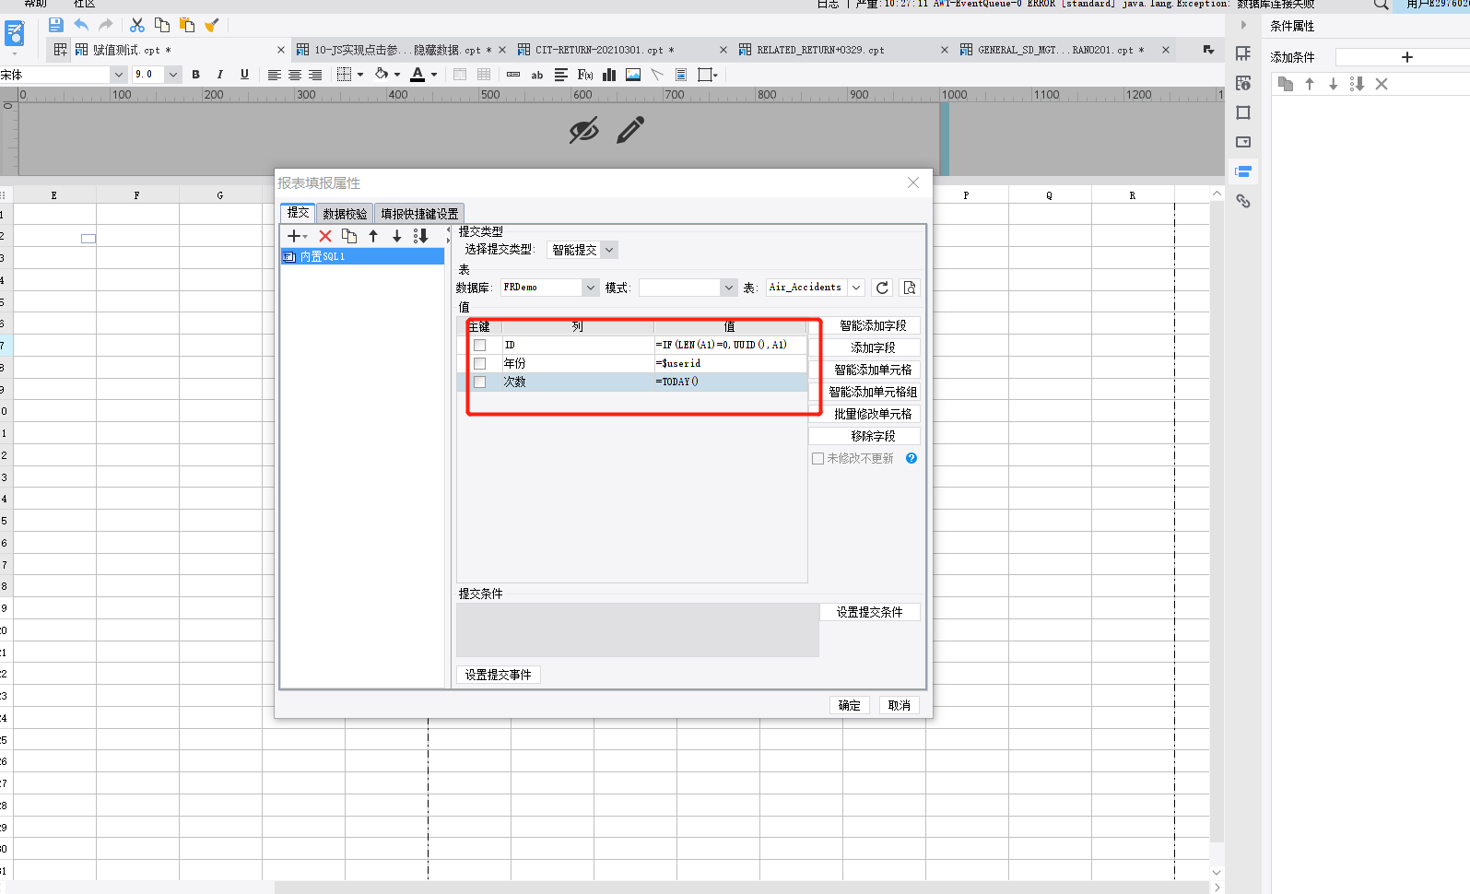
Task: Click the red X delete icon in the submit list
Action: [325, 236]
